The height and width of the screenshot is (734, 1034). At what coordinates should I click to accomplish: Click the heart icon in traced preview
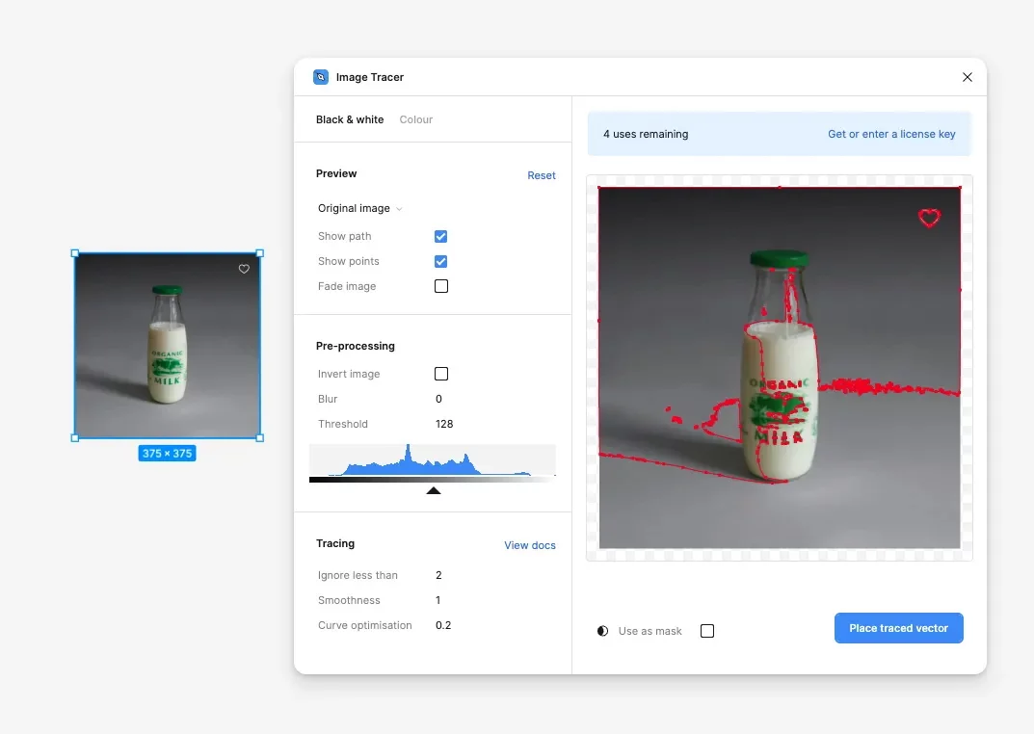tap(928, 219)
